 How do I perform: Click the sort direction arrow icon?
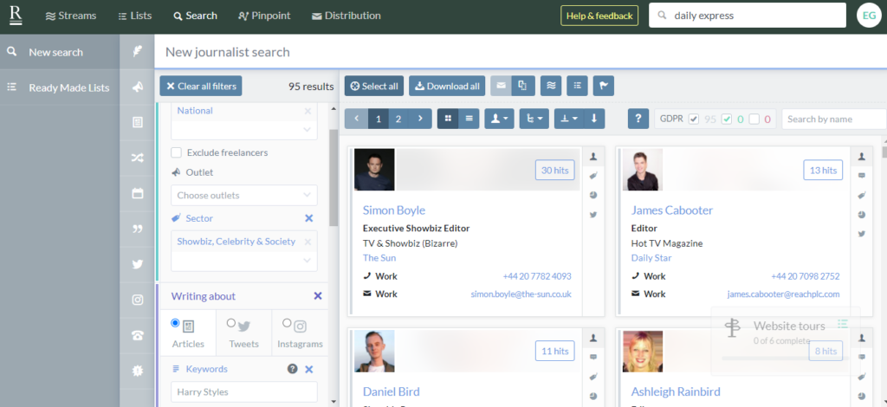tap(593, 119)
